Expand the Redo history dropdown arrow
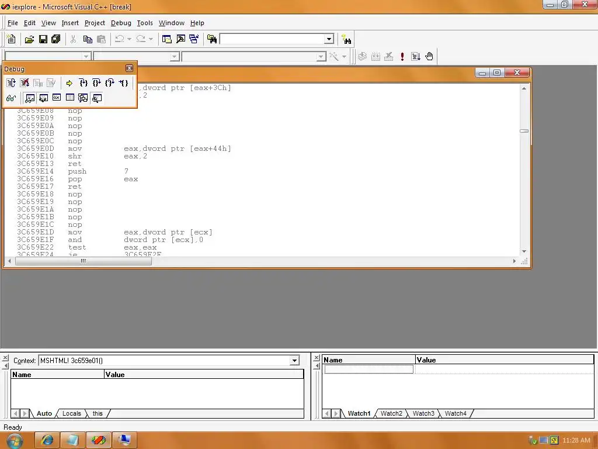 point(151,39)
